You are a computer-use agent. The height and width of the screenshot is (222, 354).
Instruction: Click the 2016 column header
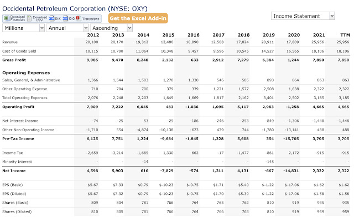[194, 35]
